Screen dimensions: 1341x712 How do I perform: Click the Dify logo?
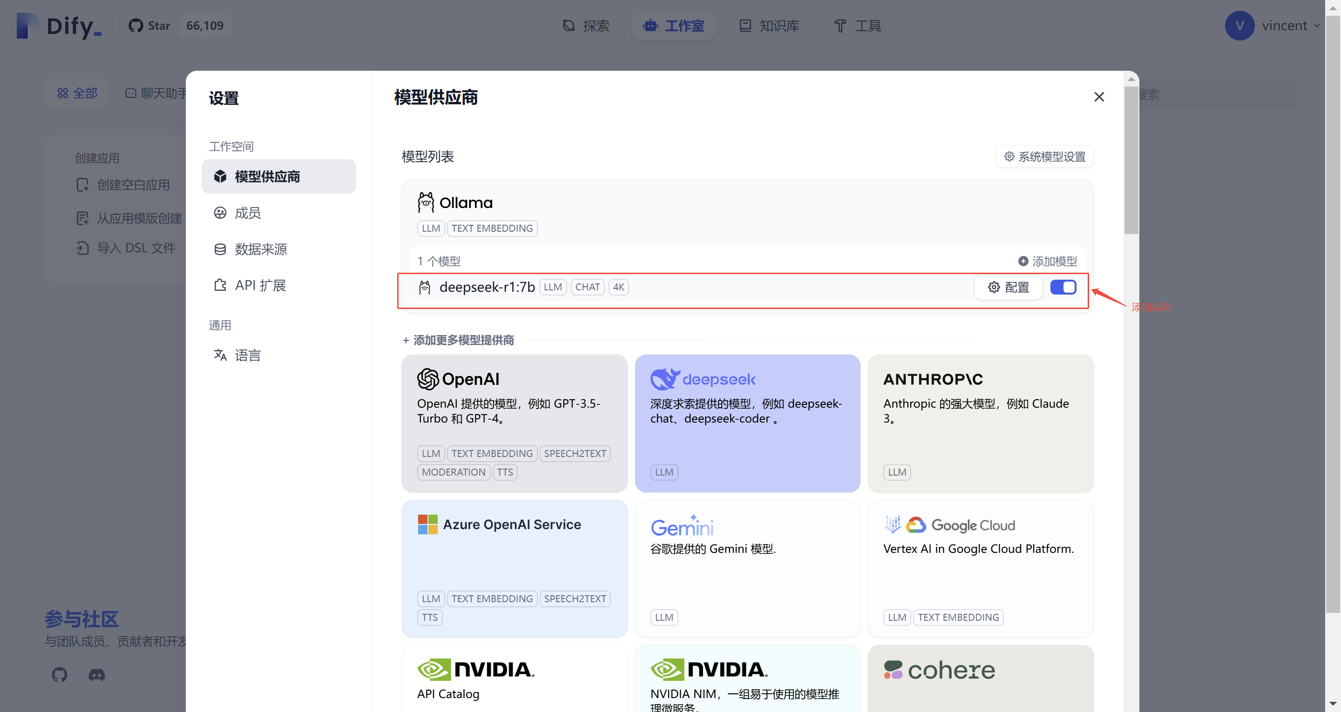tap(59, 26)
